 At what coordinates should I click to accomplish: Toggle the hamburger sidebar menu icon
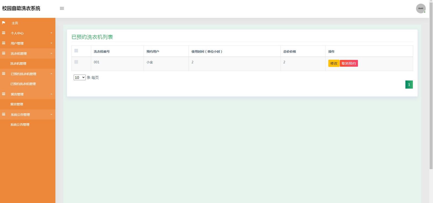[62, 9]
